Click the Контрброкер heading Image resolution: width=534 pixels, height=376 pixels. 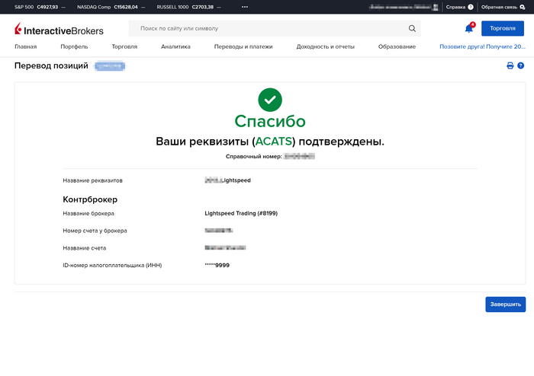[x=90, y=199]
